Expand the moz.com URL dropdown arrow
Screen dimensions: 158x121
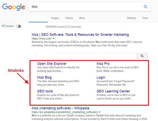[x=54, y=39]
